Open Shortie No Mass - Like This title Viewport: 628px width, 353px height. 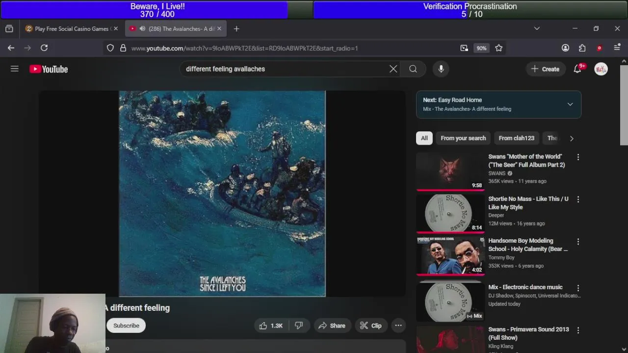coord(528,203)
